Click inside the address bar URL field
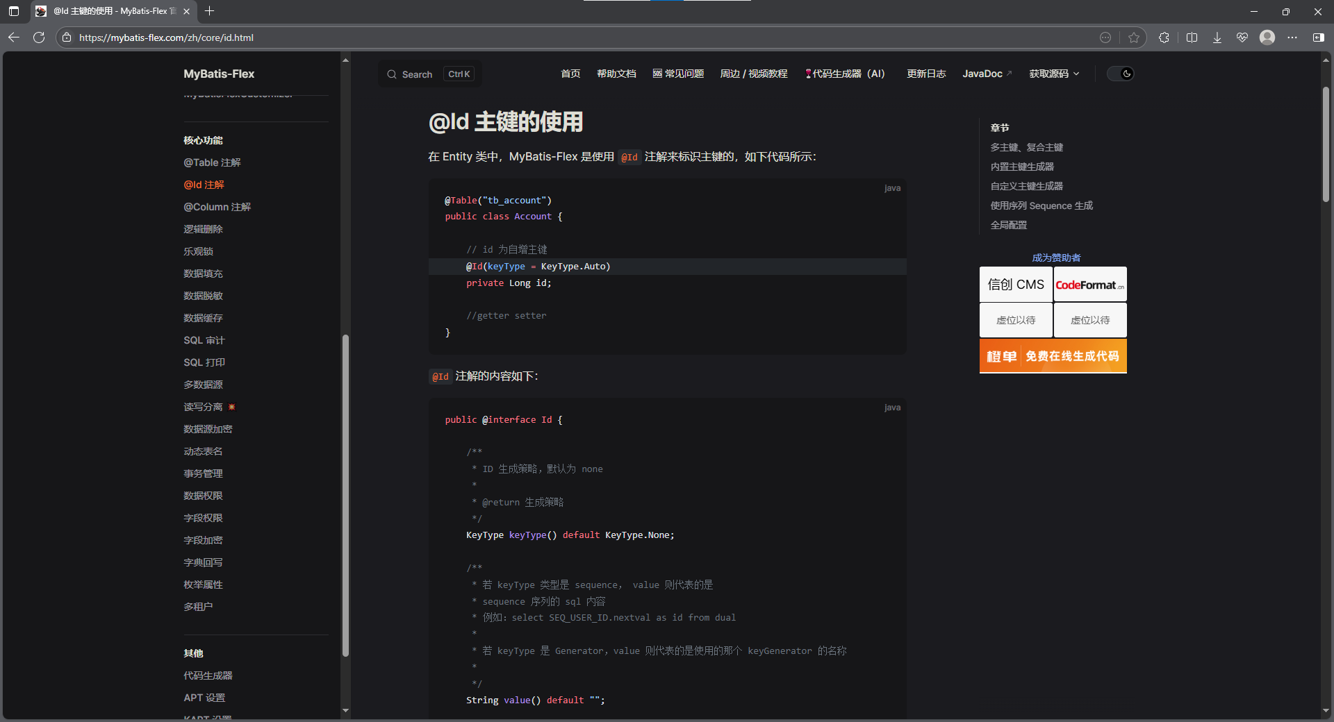The height and width of the screenshot is (722, 1334). (278, 37)
